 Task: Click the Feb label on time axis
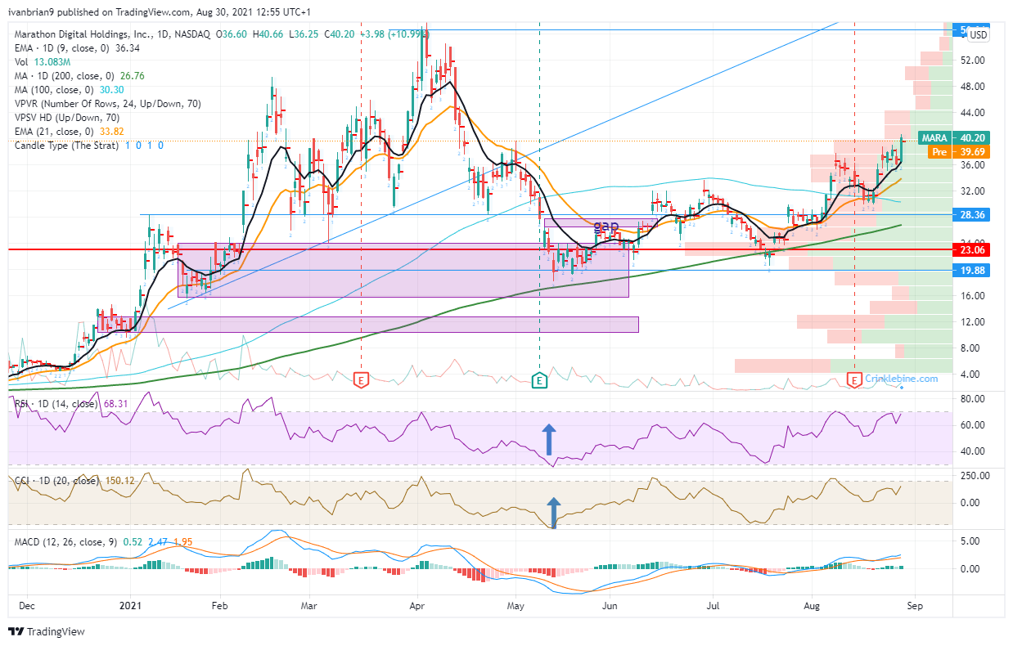(218, 606)
